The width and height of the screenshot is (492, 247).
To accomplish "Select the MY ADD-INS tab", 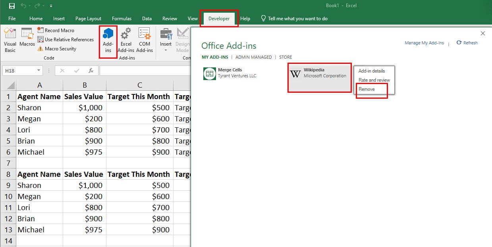I will coord(215,57).
